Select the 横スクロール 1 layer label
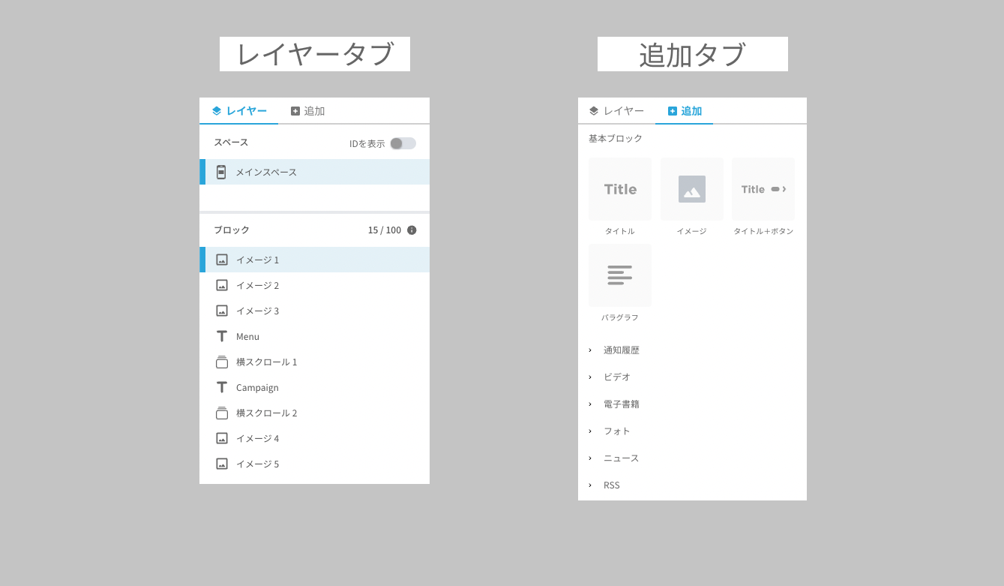Screen dimensions: 1004x586 [267, 362]
